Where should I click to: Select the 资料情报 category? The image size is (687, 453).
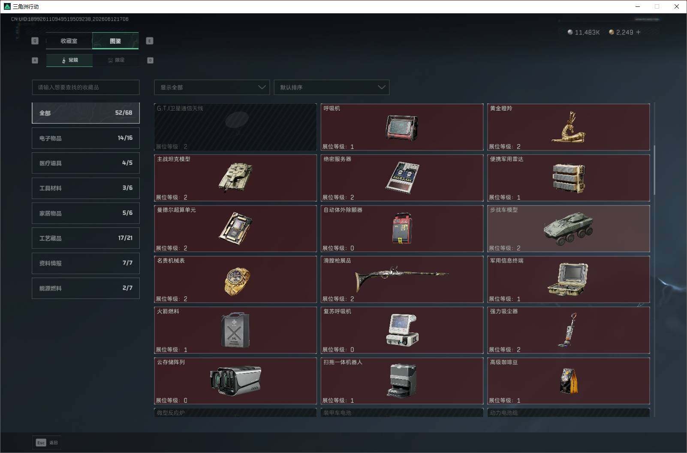click(86, 263)
